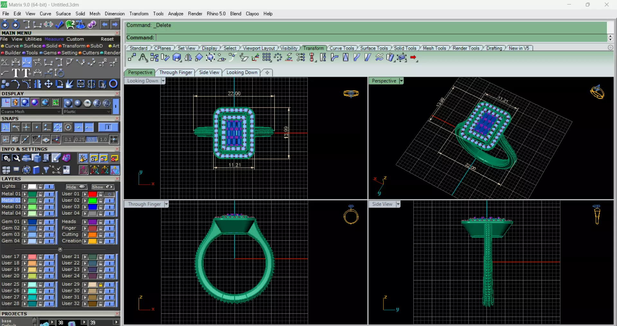Screen dimensions: 617x326
Task: Open the Side View viewport menu arrow
Action: tap(398, 204)
